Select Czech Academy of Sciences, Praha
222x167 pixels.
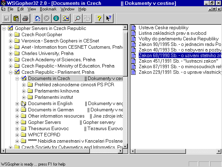(x=58, y=60)
